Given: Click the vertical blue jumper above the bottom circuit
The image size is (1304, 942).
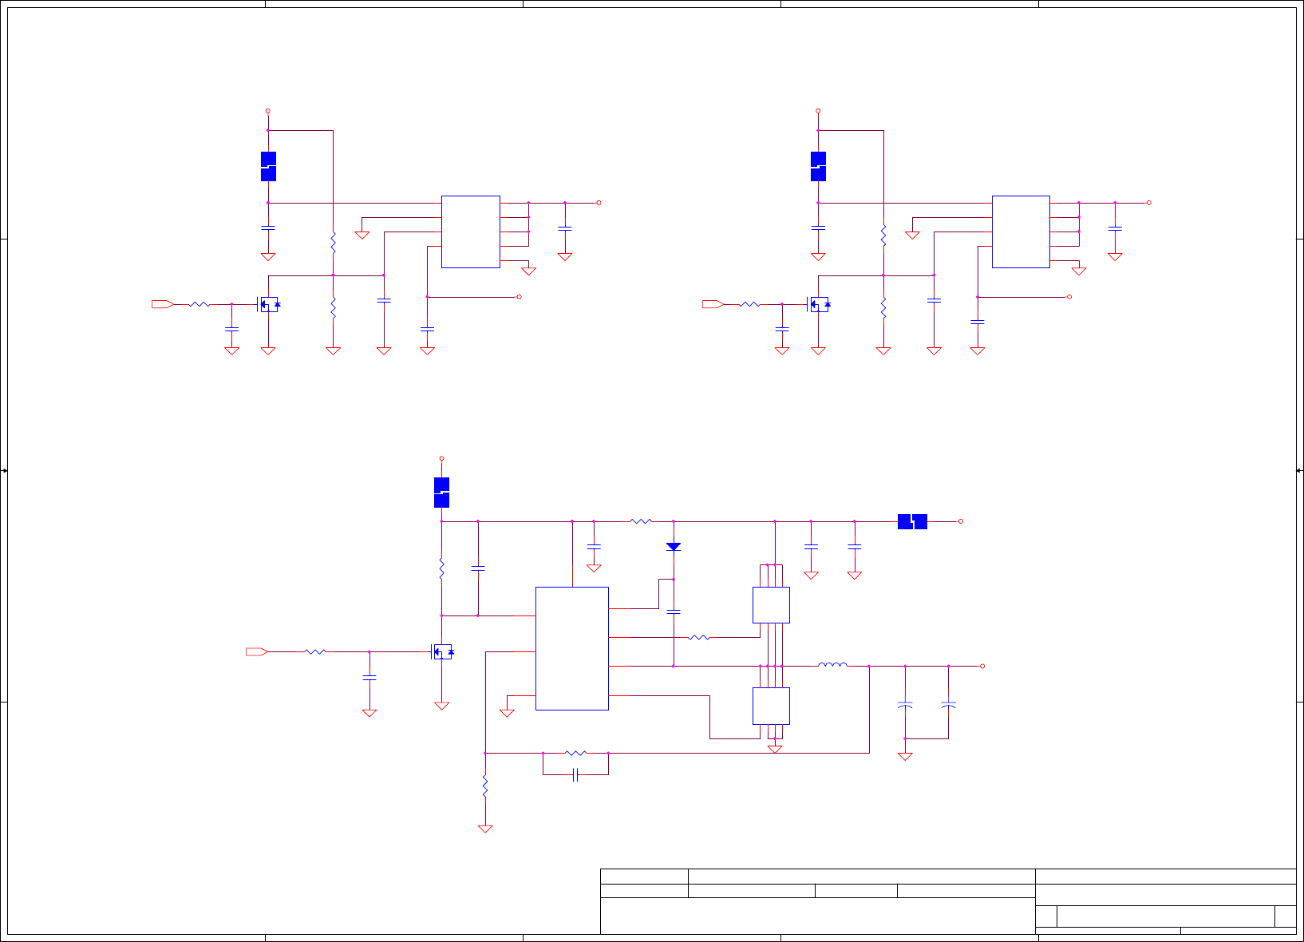Looking at the screenshot, I should (x=441, y=493).
